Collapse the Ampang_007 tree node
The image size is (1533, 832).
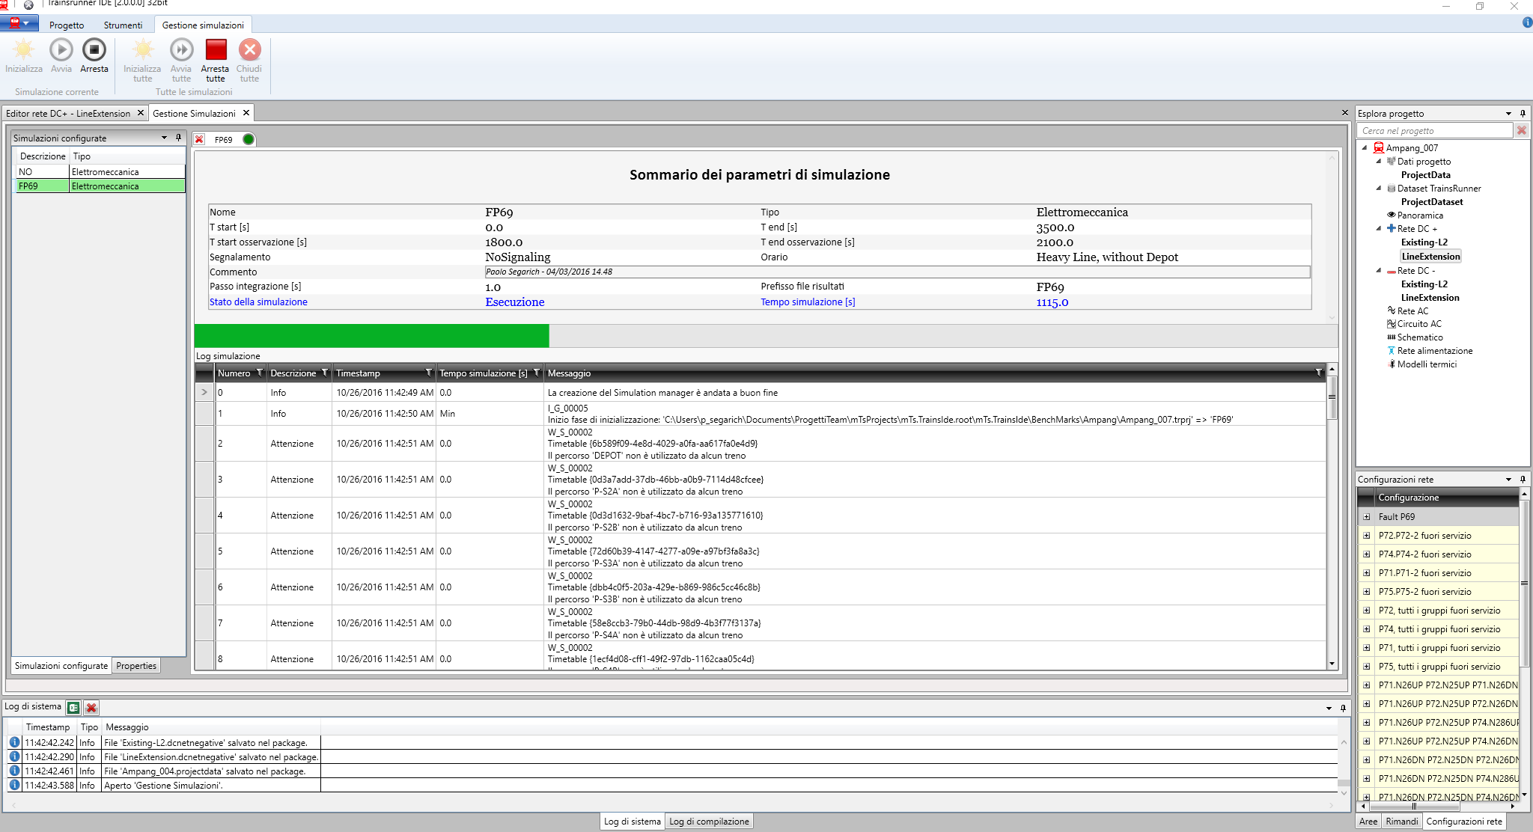[1365, 147]
